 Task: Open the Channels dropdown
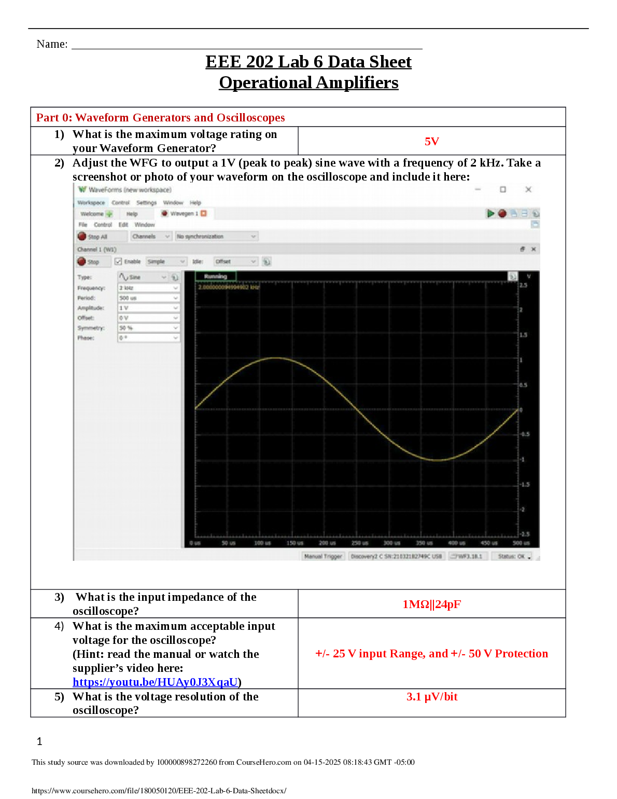coord(150,237)
